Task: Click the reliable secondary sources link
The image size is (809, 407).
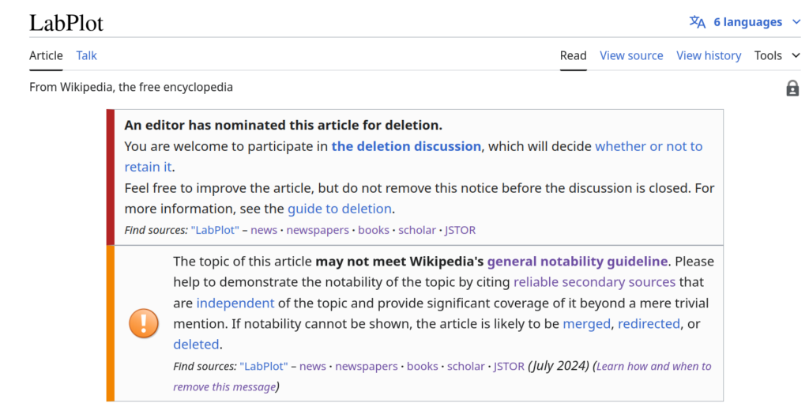Action: [x=594, y=281]
